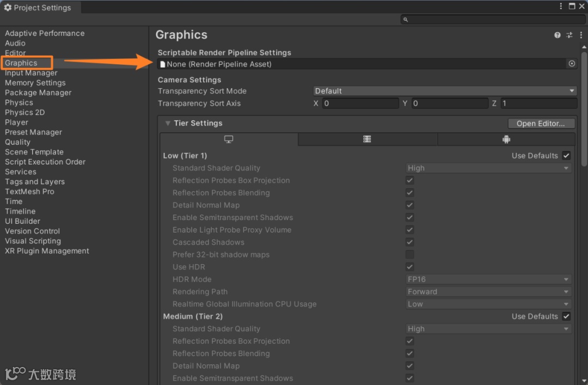The image size is (588, 385).
Task: Toggle Use Defaults for Low (Tier 1)
Action: tap(566, 156)
